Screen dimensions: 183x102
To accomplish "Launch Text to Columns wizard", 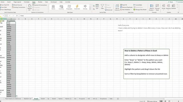I will pos(117,7).
